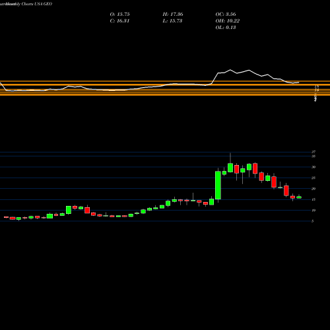Click the open value 'O: 15.75'
Screen dimensions: 330x330
pos(119,15)
